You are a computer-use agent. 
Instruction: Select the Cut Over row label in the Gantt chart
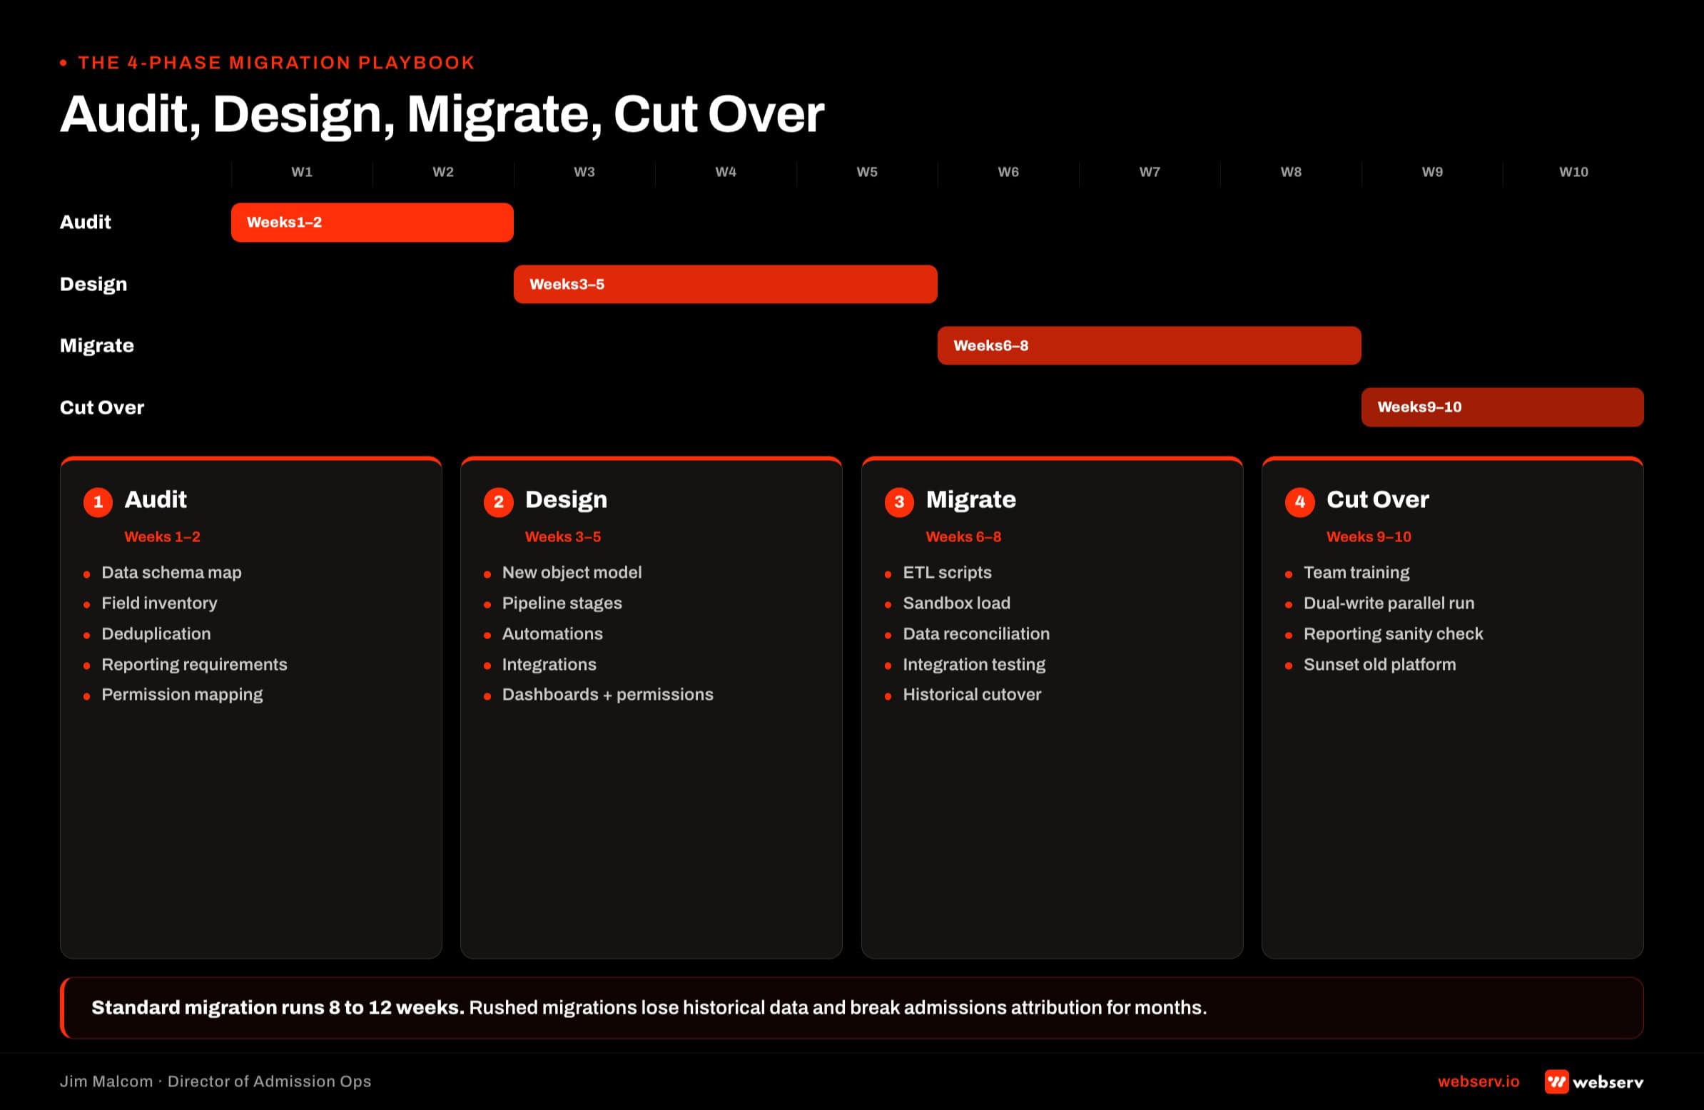click(101, 407)
